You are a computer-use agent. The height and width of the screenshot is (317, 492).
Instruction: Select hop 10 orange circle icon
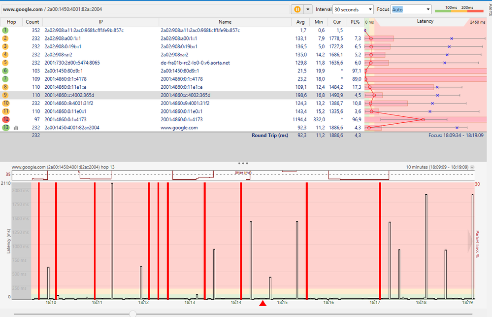5,103
